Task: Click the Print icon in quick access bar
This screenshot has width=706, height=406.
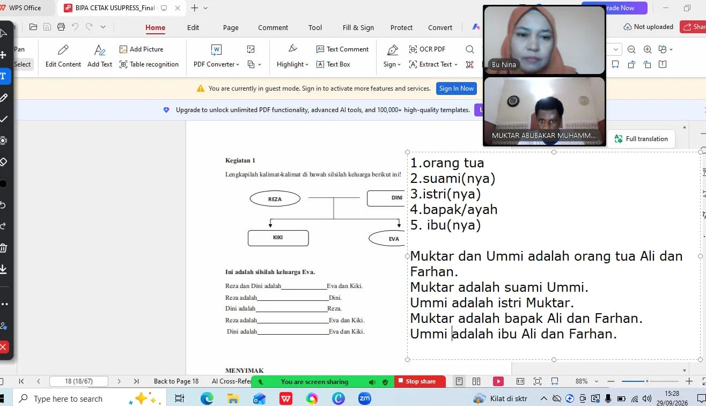Action: click(61, 27)
